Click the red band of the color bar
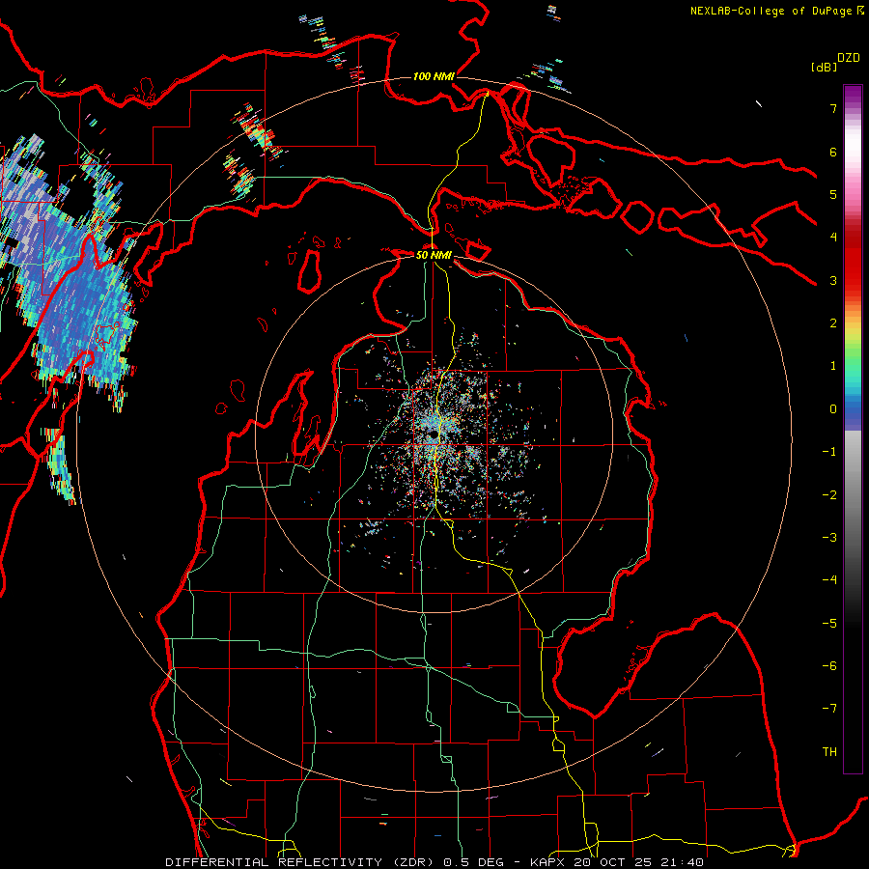This screenshot has height=869, width=869. point(853,266)
